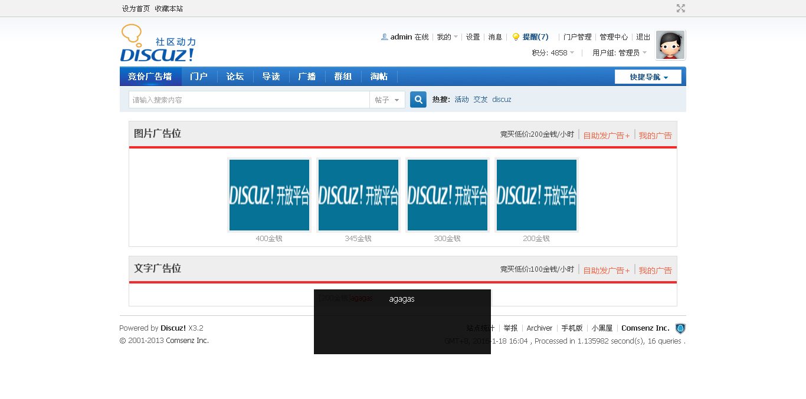The image size is (806, 399).
Task: Click the shield badge icon in footer
Action: pos(680,328)
